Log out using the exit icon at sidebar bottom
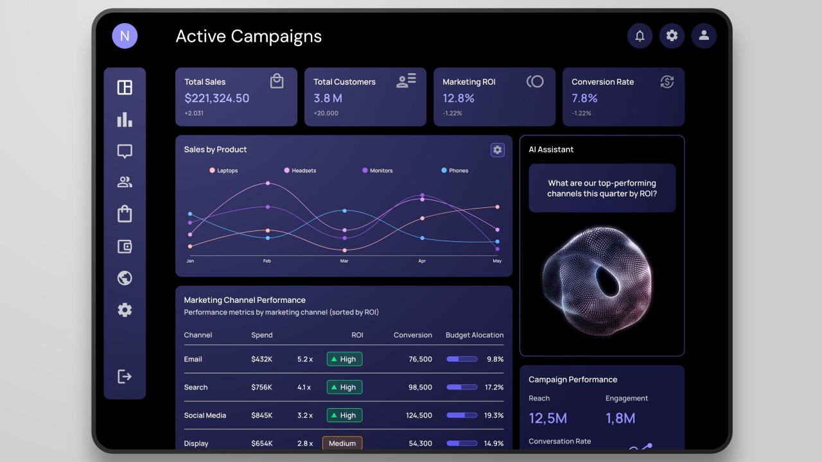This screenshot has width=822, height=462. point(125,376)
